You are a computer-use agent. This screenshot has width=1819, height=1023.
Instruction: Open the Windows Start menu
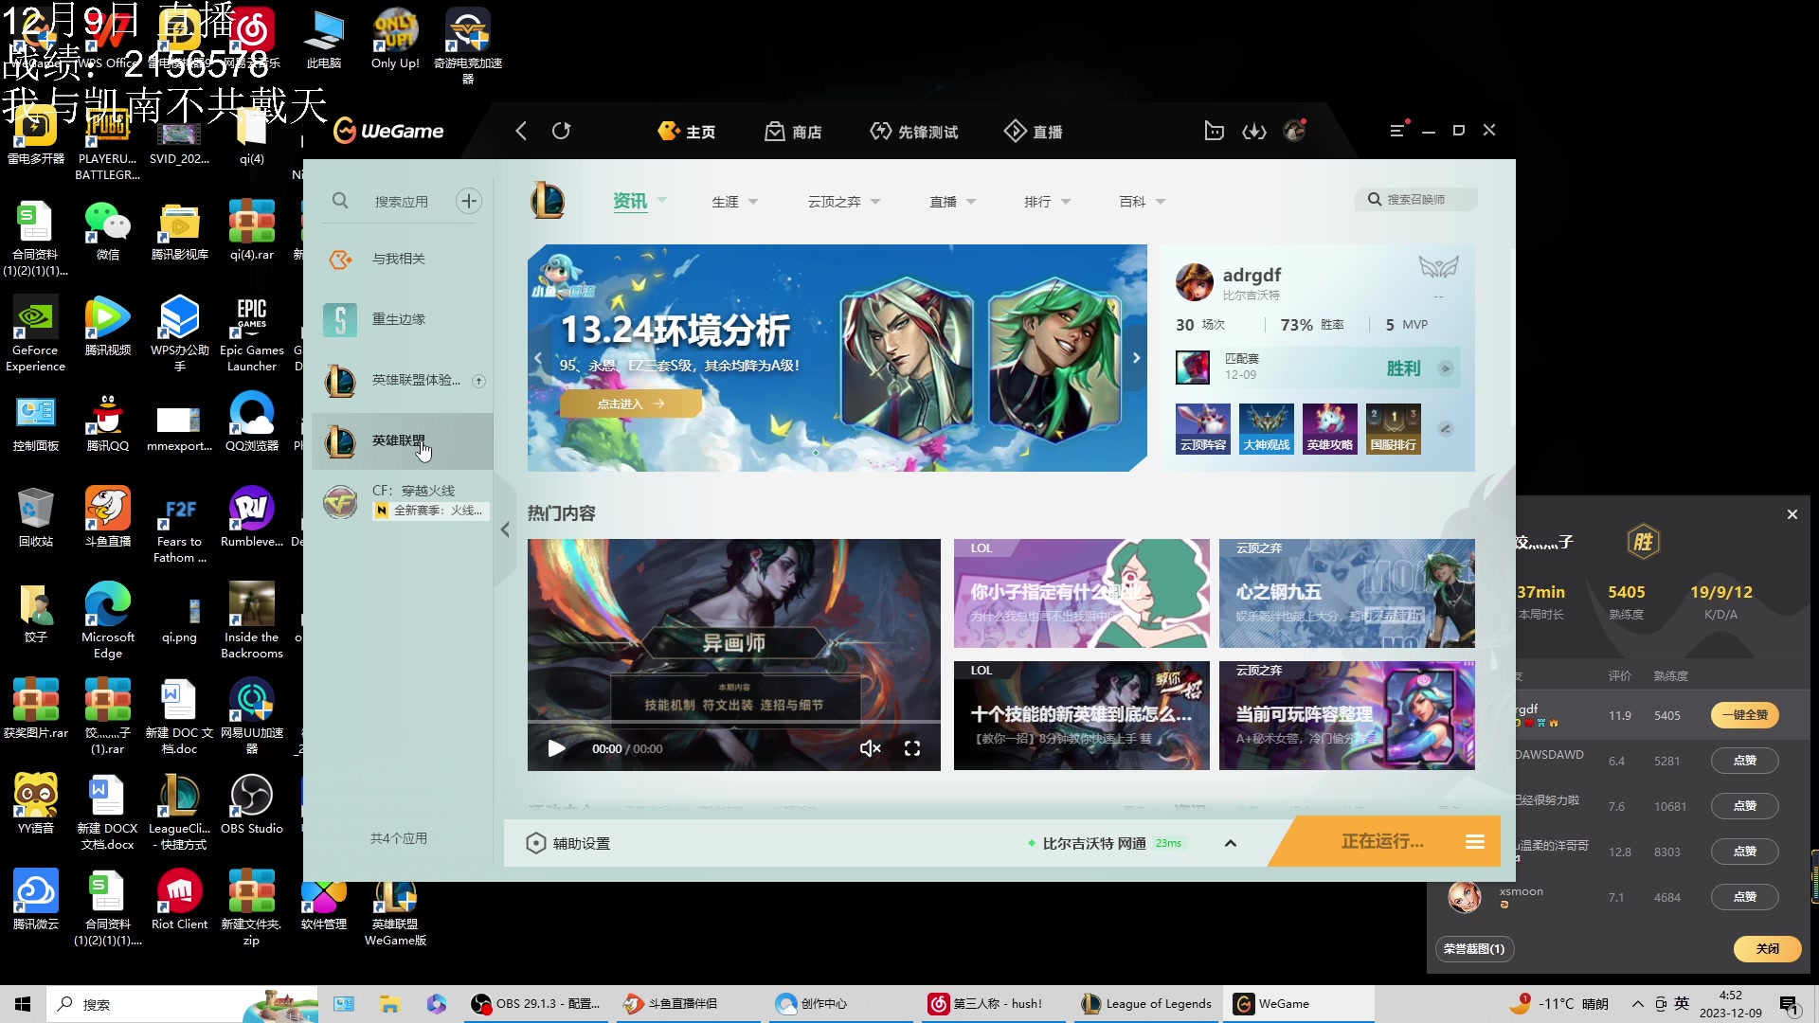click(x=23, y=1004)
